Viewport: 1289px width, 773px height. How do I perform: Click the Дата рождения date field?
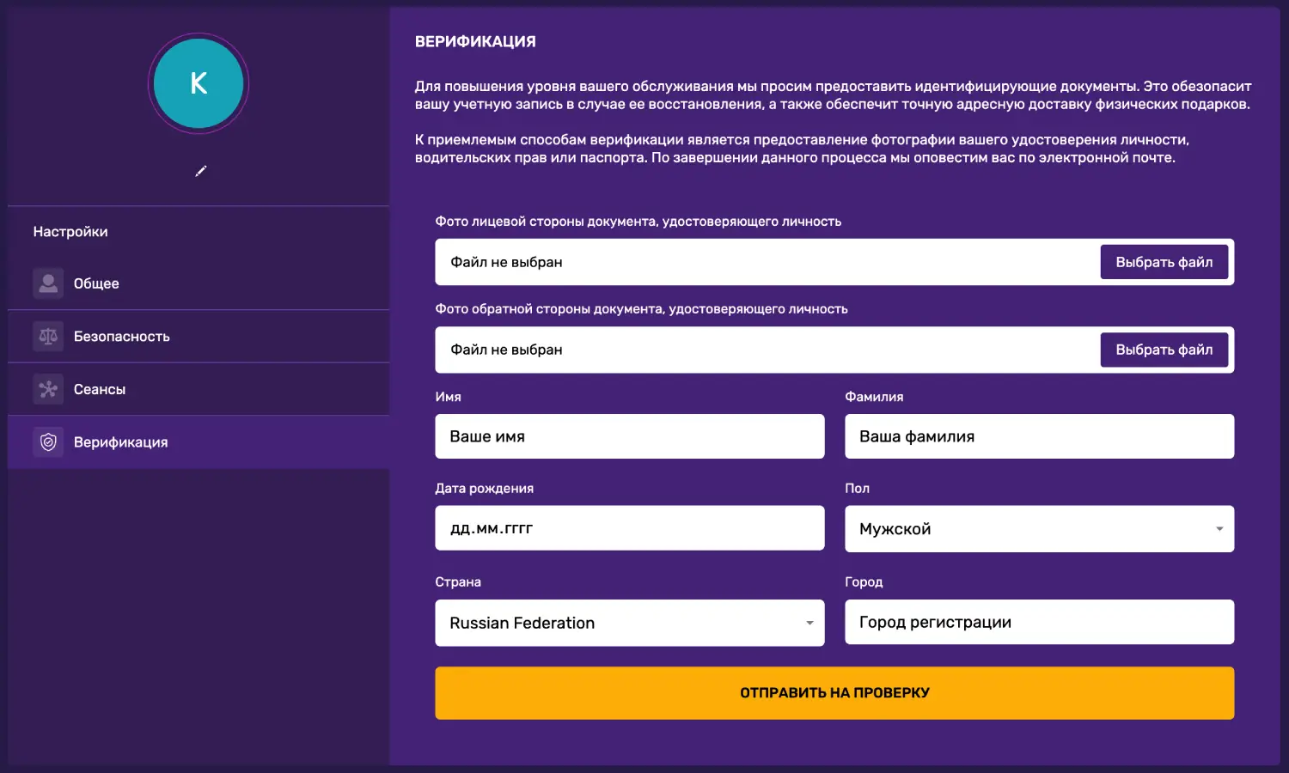tap(630, 528)
